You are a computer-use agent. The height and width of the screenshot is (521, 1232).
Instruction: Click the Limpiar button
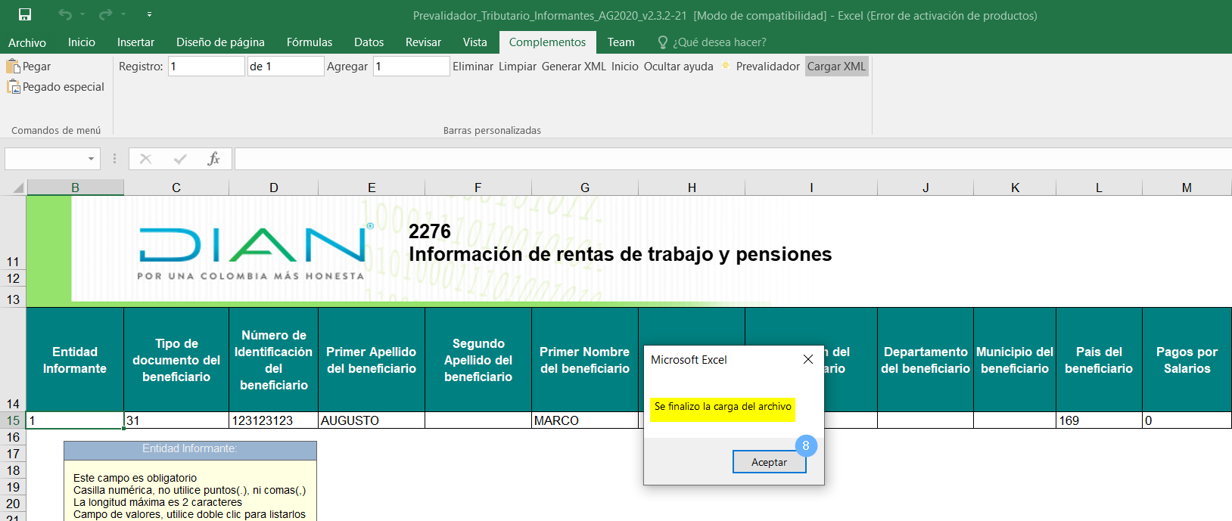518,67
